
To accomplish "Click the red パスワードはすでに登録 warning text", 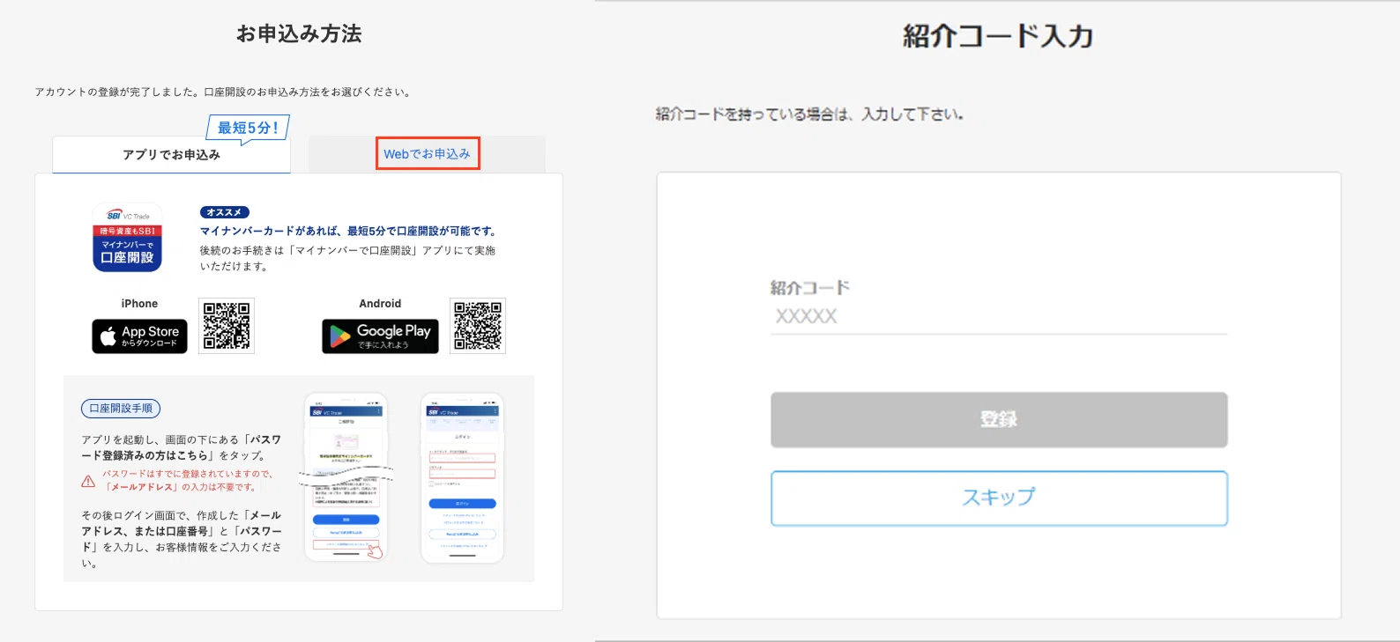I will (187, 480).
